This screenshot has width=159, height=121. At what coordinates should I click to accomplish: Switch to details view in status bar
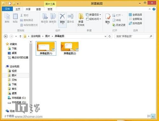pos(149,116)
